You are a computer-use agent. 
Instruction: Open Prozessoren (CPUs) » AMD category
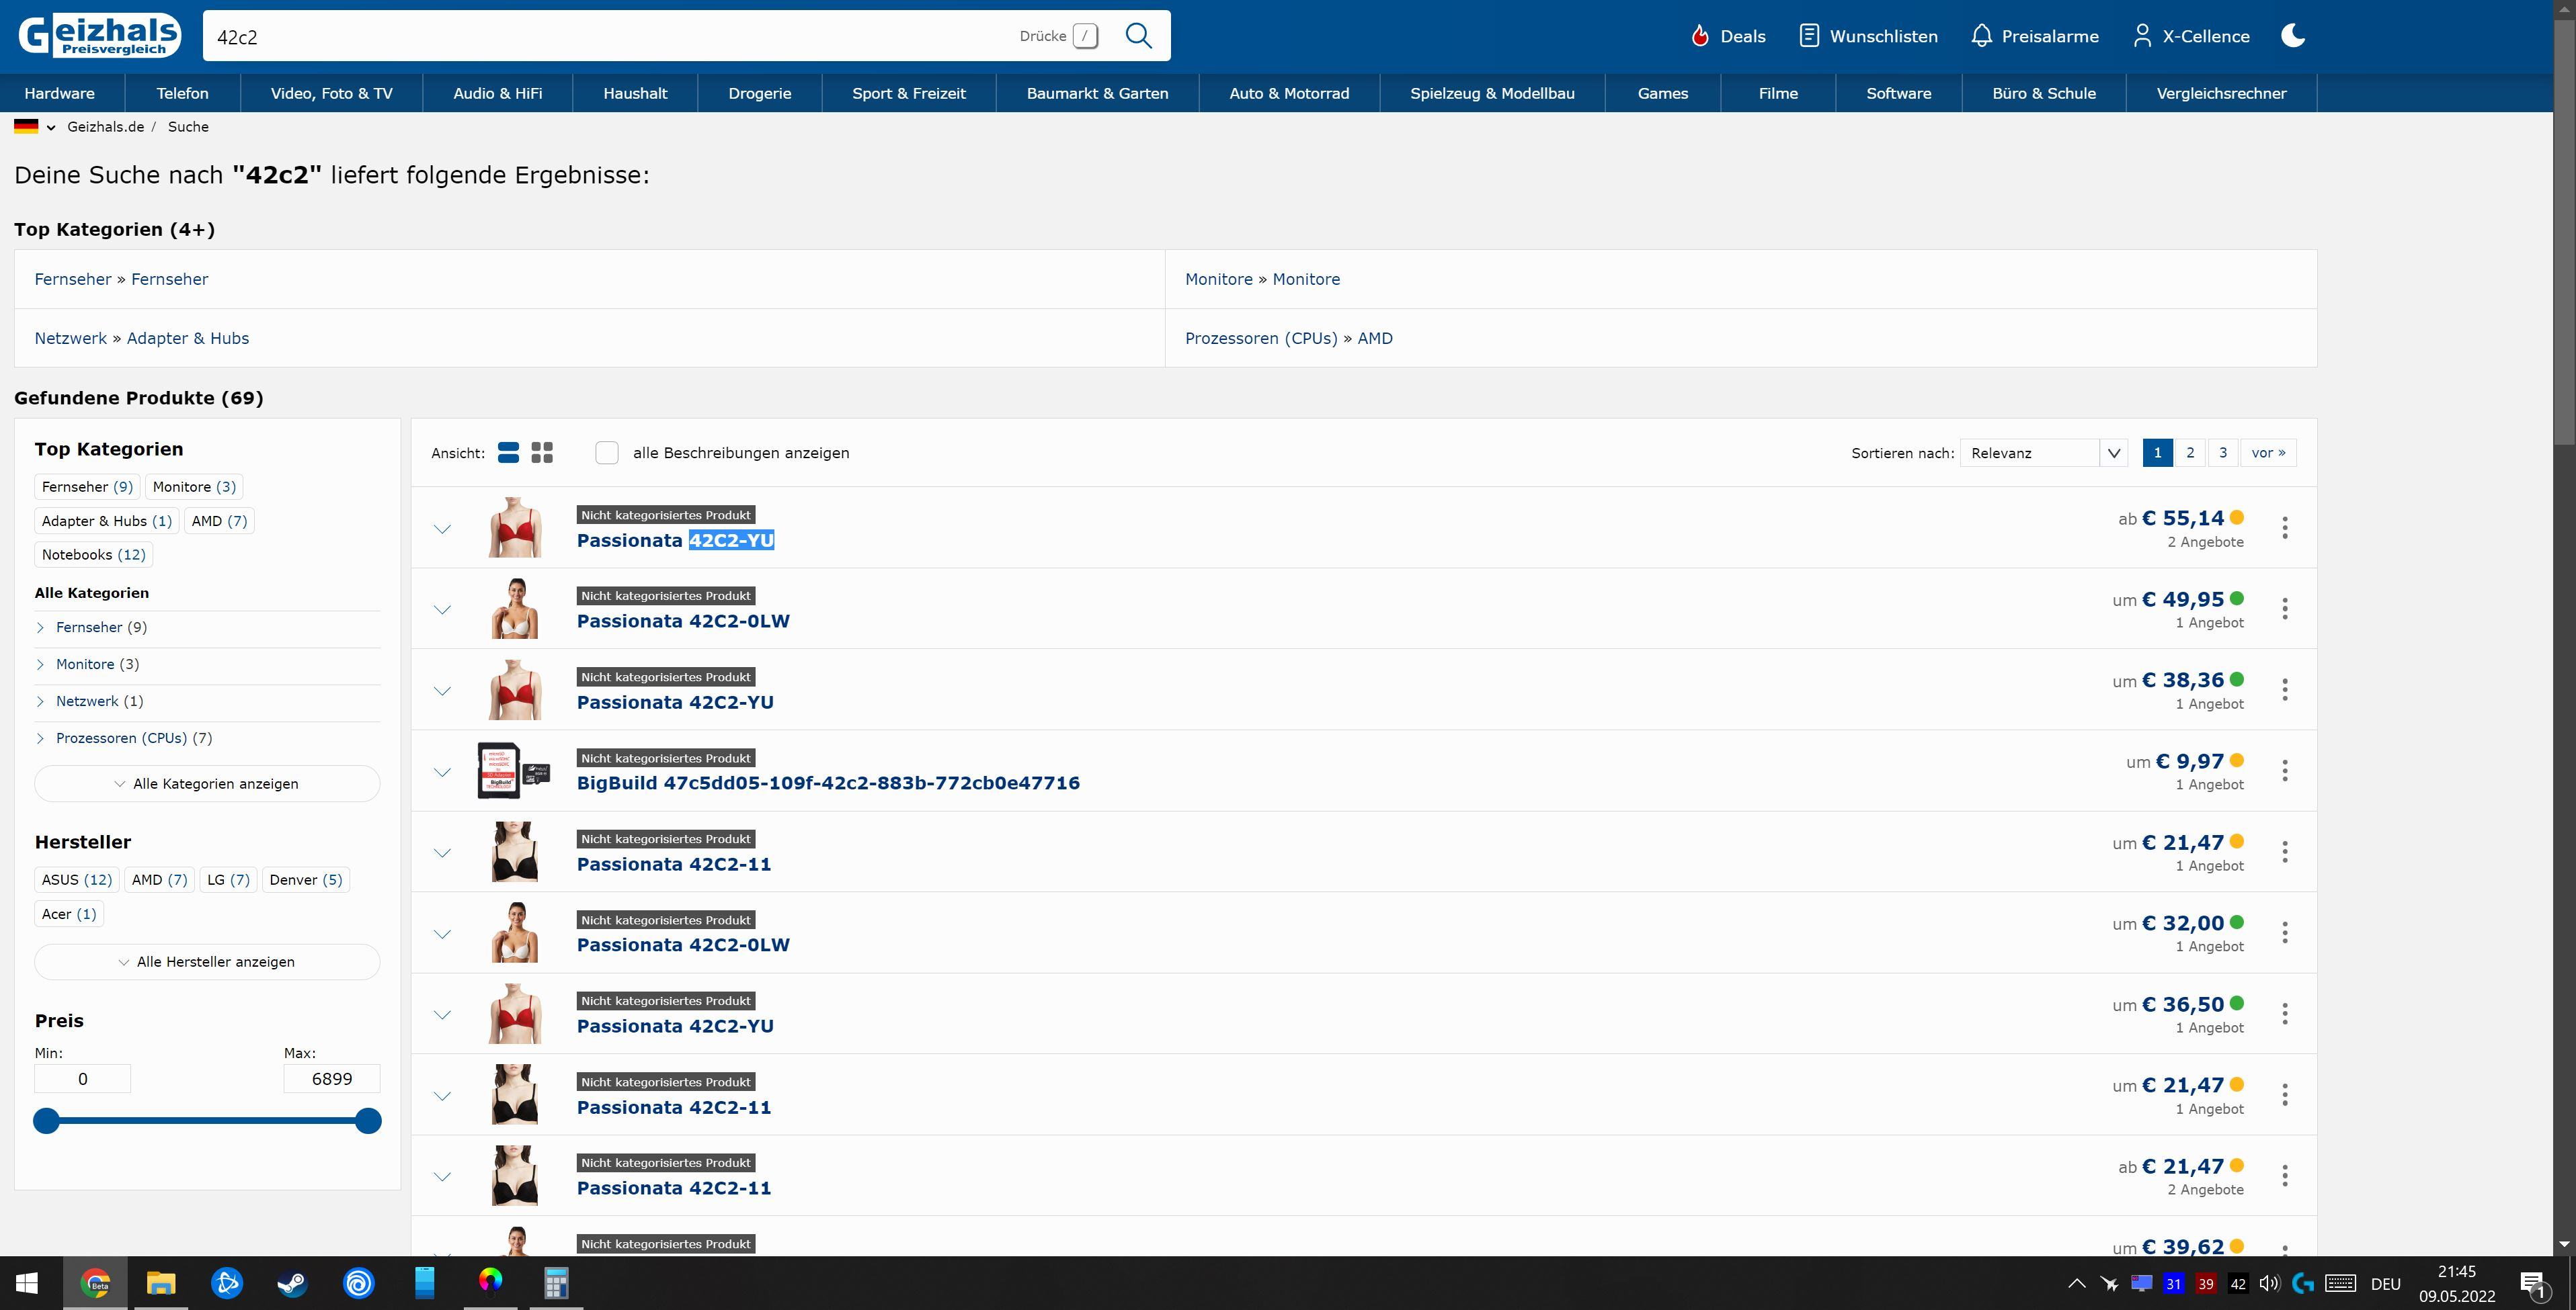1289,338
